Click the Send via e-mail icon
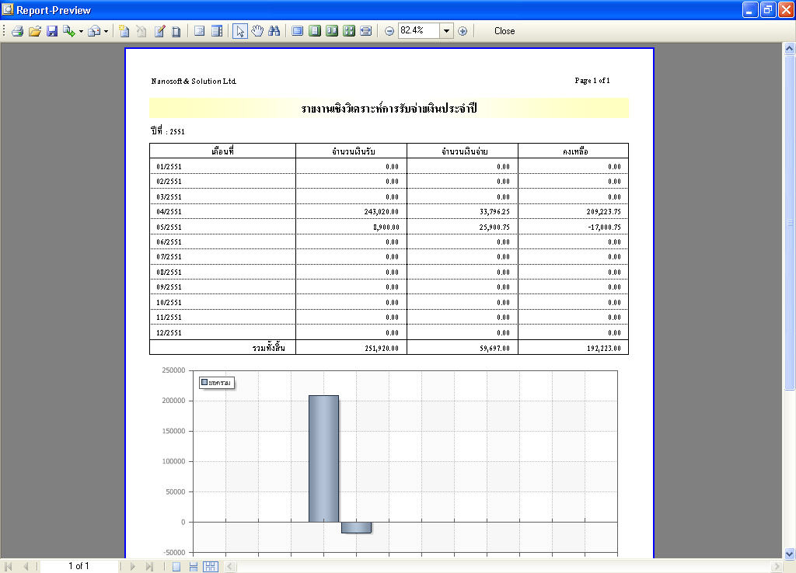796x573 pixels. pyautogui.click(x=94, y=31)
